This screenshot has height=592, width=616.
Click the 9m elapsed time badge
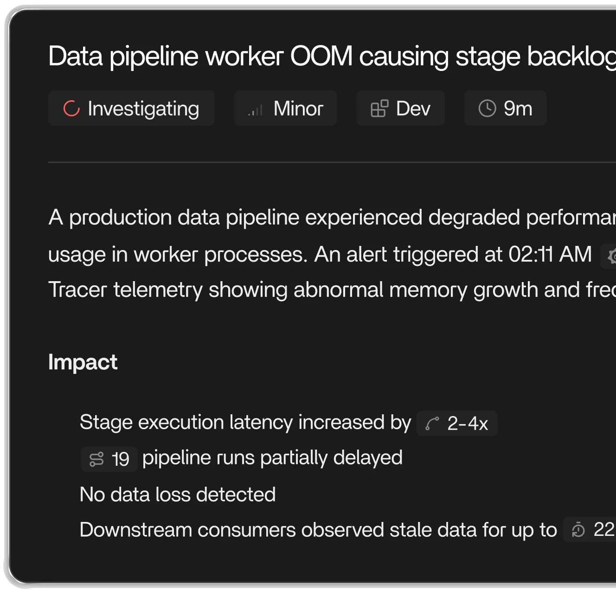(505, 108)
